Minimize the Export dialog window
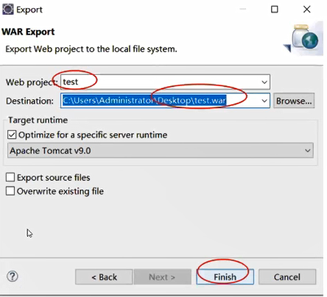327x297 pixels. [243, 10]
